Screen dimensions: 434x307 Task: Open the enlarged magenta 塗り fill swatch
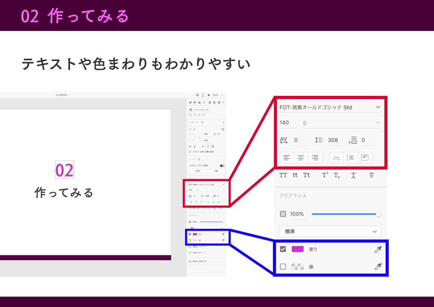click(298, 249)
